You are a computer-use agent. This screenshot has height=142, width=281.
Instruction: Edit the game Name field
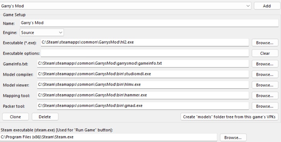tap(149, 23)
